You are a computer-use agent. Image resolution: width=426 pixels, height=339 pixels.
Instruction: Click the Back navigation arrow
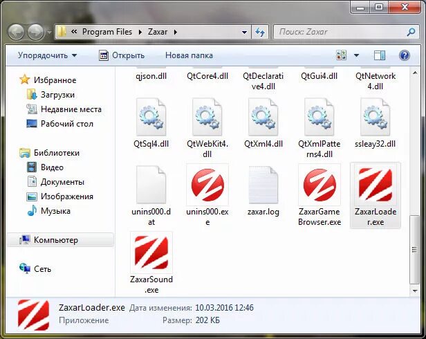tap(16, 33)
